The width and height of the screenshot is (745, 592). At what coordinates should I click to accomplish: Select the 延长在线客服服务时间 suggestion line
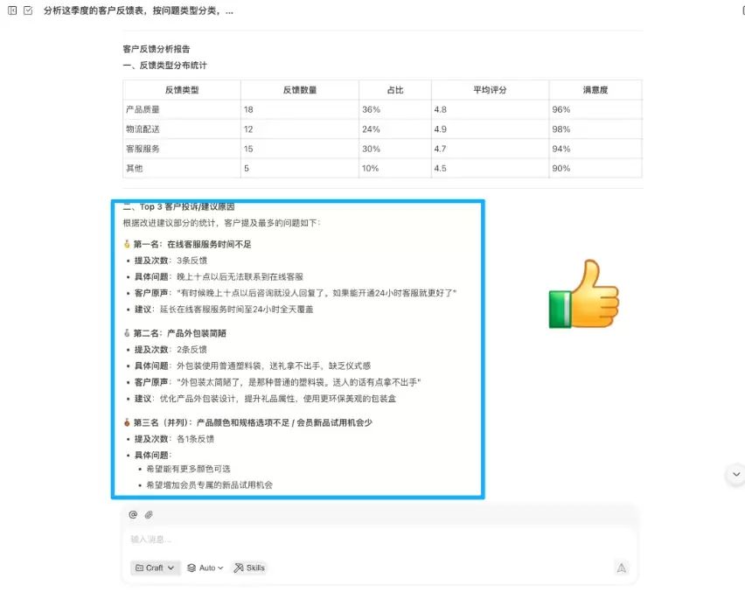pos(224,310)
